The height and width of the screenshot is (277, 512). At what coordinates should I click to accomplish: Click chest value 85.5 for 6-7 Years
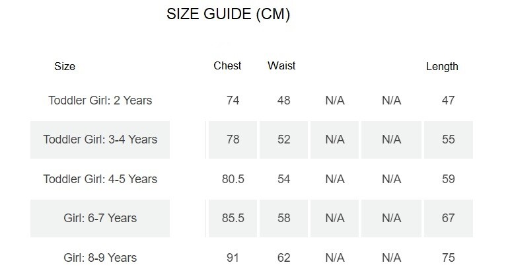click(233, 218)
